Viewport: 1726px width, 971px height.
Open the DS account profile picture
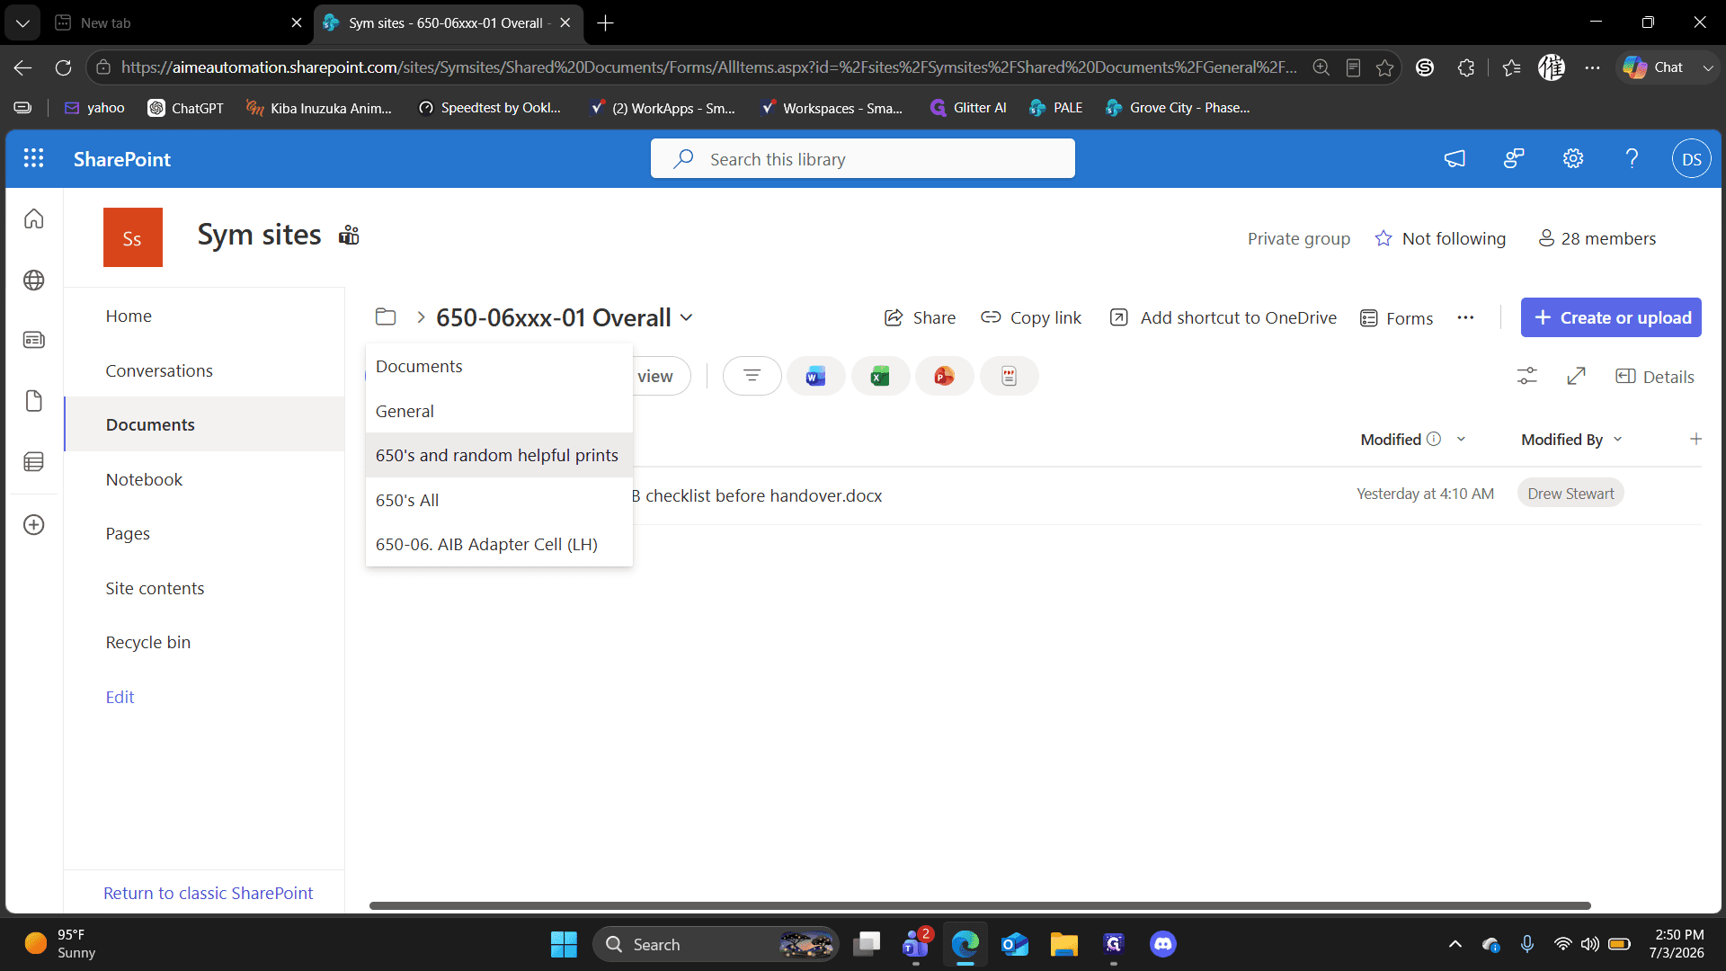[1691, 158]
